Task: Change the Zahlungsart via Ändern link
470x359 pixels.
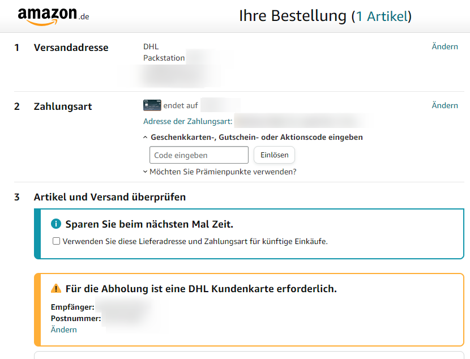Action: pos(445,105)
